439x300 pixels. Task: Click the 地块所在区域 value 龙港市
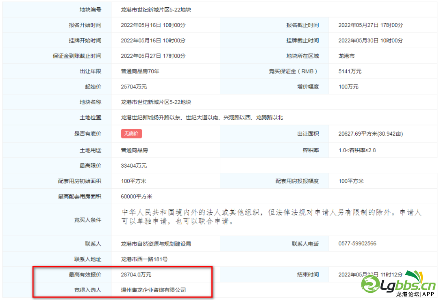(x=346, y=56)
